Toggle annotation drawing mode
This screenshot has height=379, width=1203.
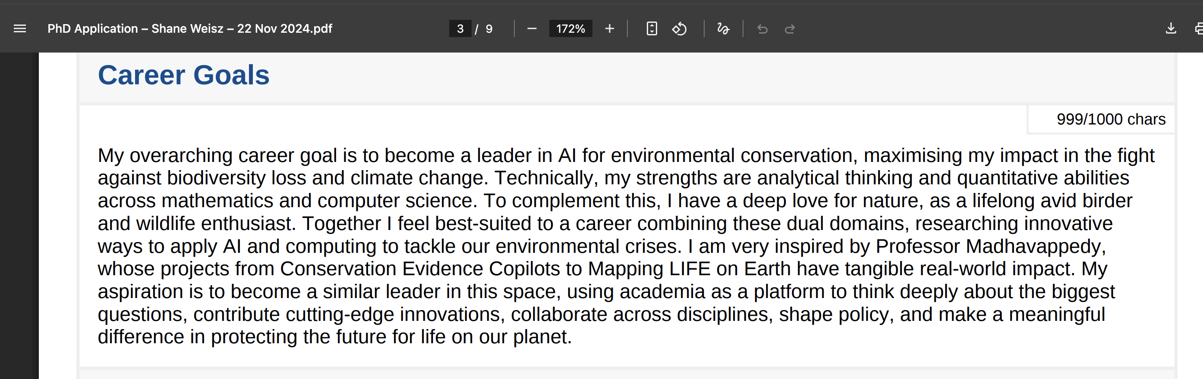click(723, 28)
